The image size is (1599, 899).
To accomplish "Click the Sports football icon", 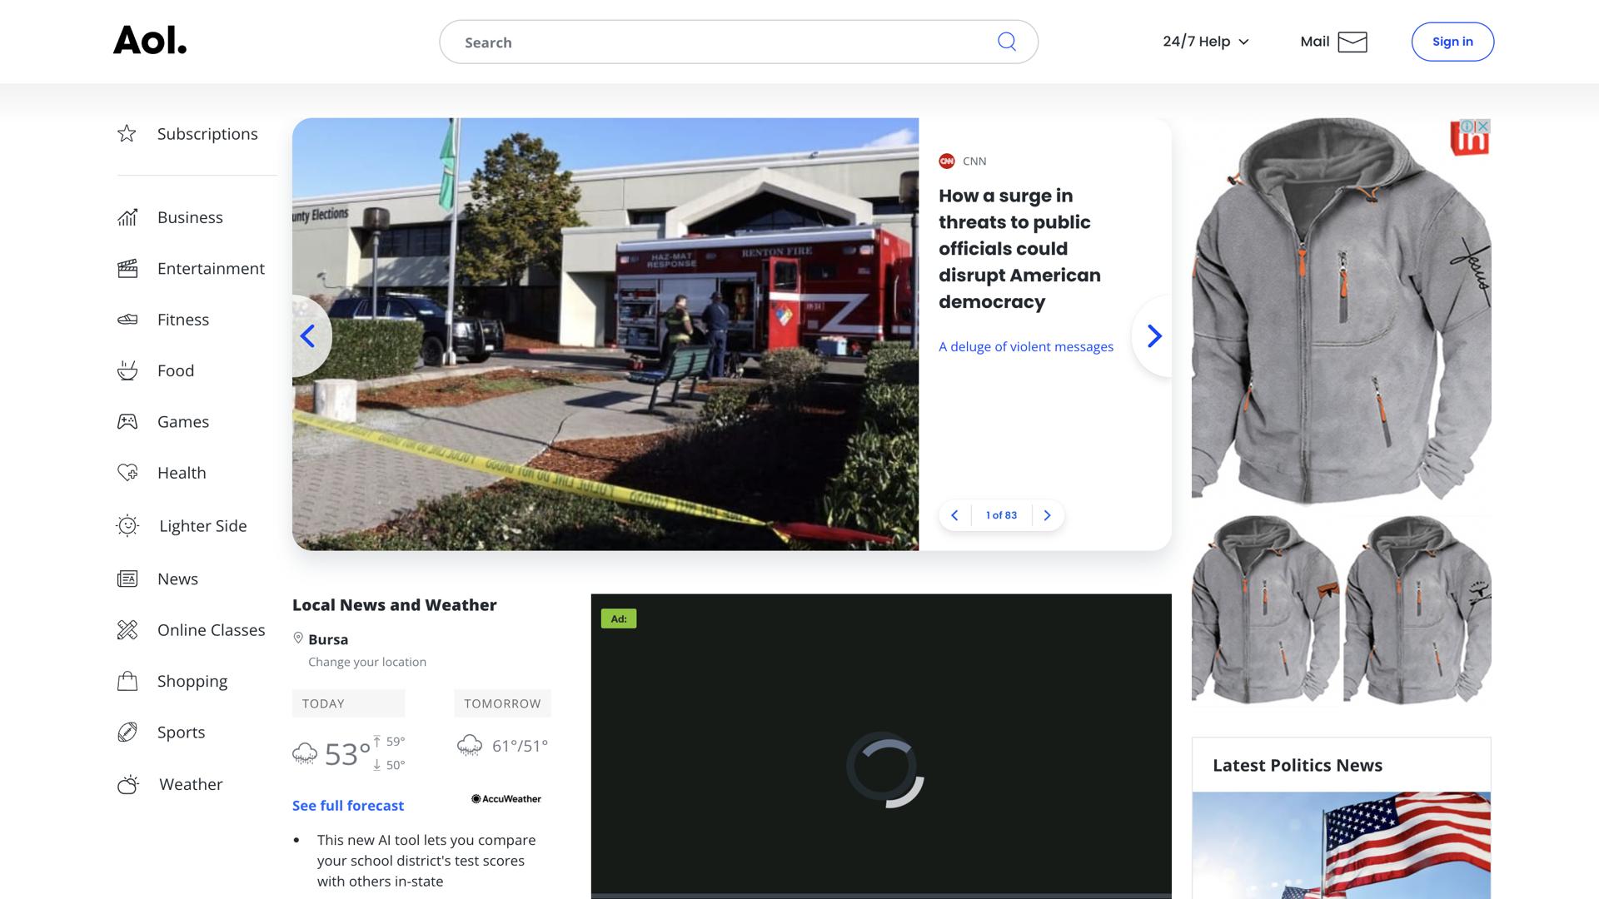I will (127, 732).
